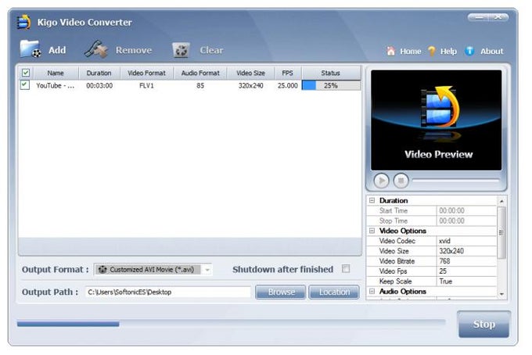Sort by Video Format column header
Viewport: 532px width, 355px height.
point(146,73)
